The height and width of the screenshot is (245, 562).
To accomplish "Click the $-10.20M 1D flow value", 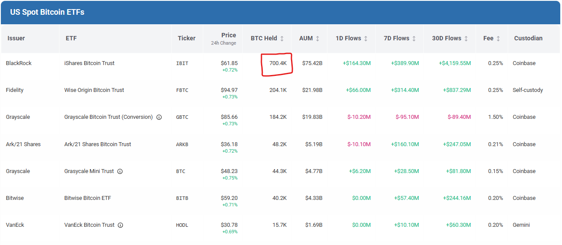I will [x=359, y=117].
